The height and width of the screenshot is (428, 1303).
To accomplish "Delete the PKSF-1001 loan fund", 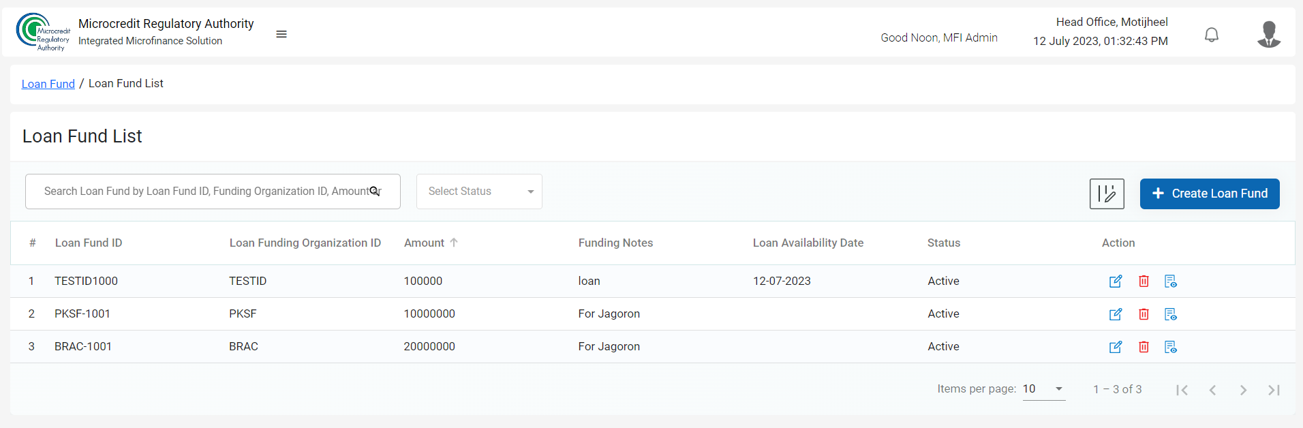I will (x=1144, y=314).
